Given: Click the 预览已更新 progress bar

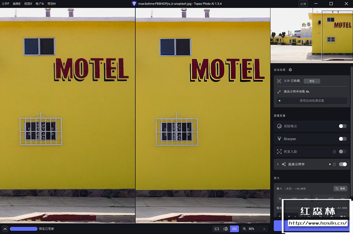Looking at the screenshot, I should click(24, 229).
